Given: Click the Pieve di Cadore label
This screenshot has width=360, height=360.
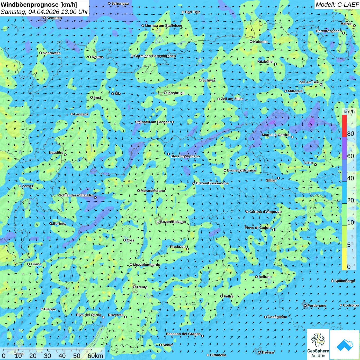Looking at the screenshot, I should click(x=258, y=228).
